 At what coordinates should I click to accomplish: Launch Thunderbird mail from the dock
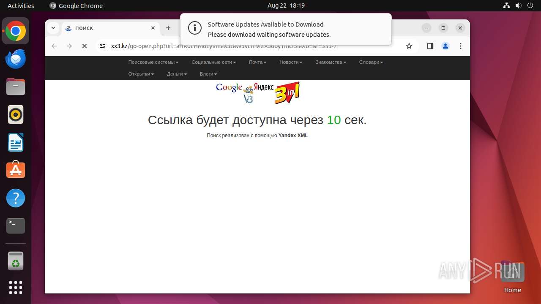tap(16, 59)
